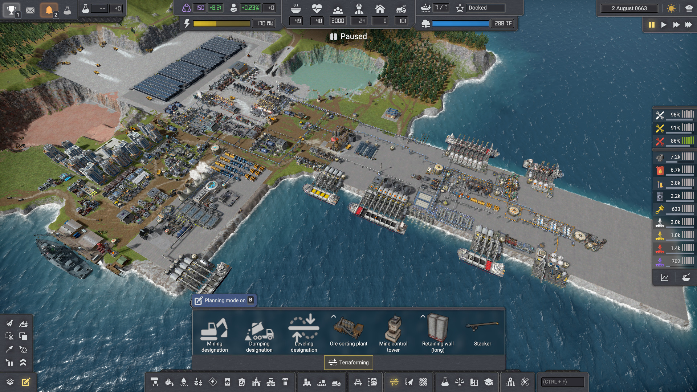This screenshot has height=392, width=697.
Task: Select the Dumping designation tool
Action: (259, 333)
